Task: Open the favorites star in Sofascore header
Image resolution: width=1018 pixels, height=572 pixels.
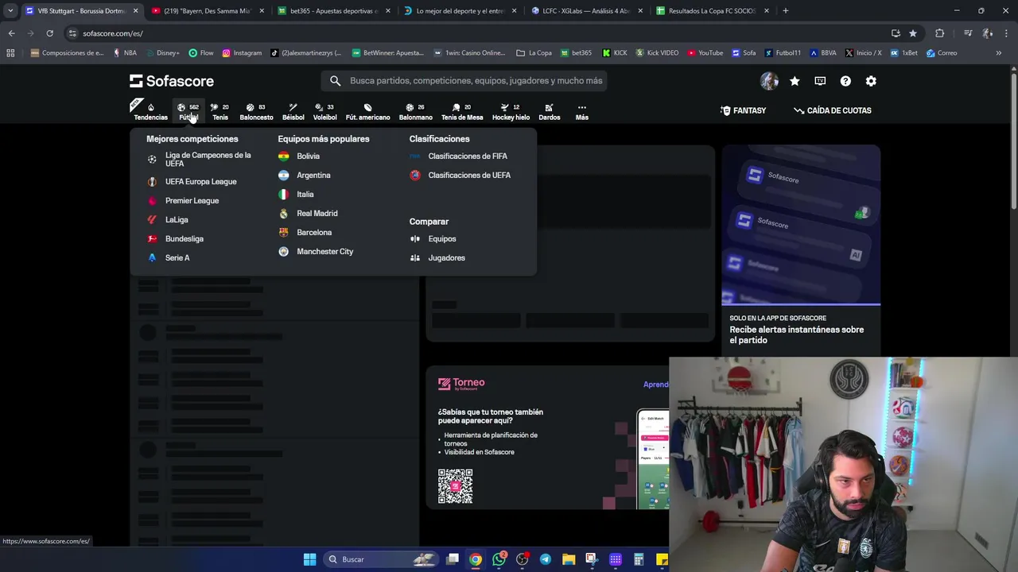Action: 795,81
